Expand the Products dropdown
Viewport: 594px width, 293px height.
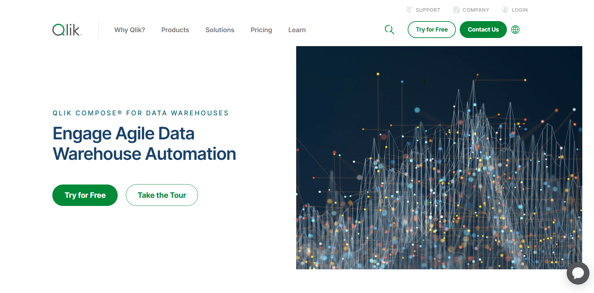[175, 30]
